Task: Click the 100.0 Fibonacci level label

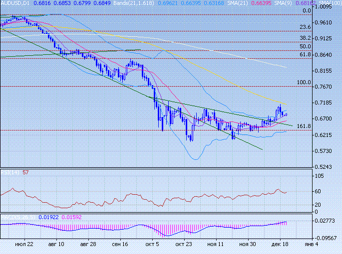Action: tap(304, 83)
